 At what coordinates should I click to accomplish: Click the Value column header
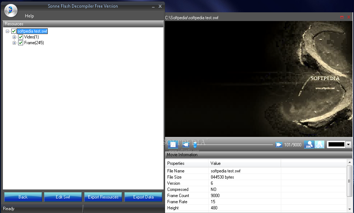point(244,163)
